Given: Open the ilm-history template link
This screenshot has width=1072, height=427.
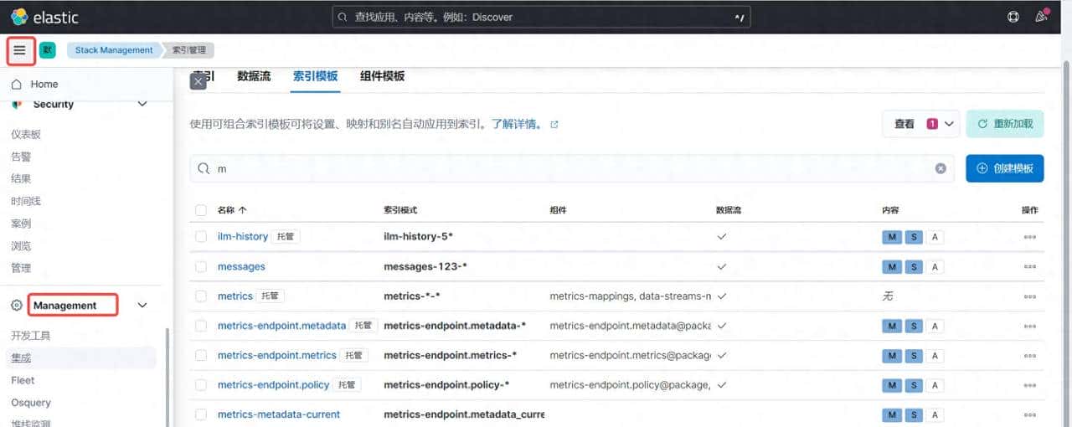Looking at the screenshot, I should (x=243, y=237).
